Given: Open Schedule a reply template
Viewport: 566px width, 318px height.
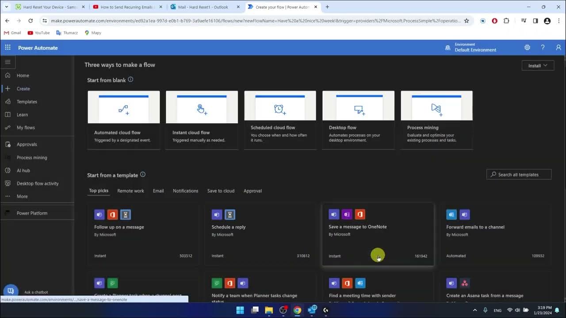Looking at the screenshot, I should coord(261,234).
